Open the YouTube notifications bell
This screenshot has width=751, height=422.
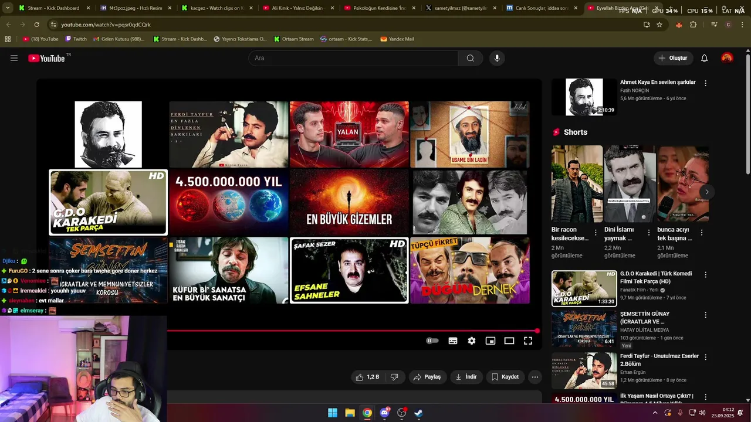(705, 58)
